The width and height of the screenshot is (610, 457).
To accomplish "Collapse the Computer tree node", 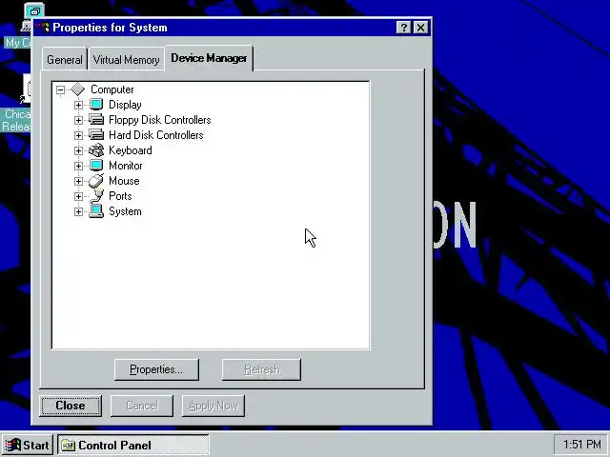I will (x=60, y=89).
